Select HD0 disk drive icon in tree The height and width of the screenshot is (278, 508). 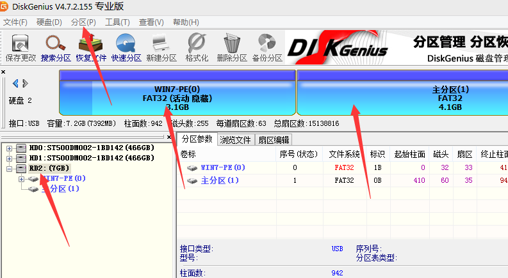coord(21,148)
